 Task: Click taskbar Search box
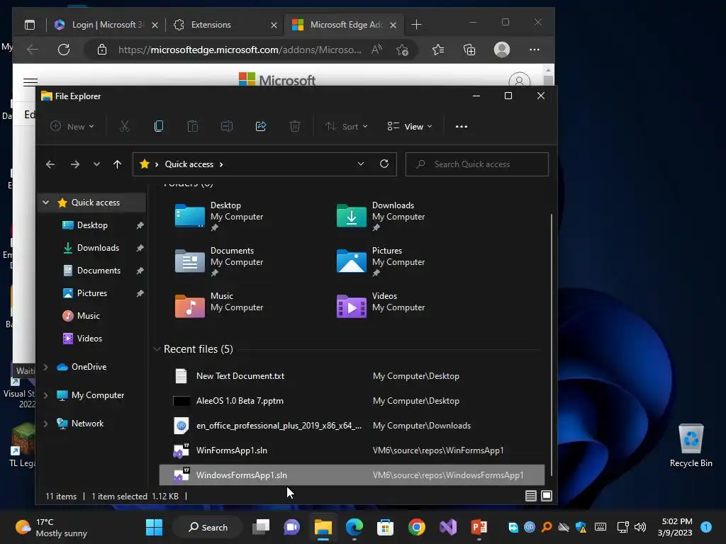pos(208,527)
